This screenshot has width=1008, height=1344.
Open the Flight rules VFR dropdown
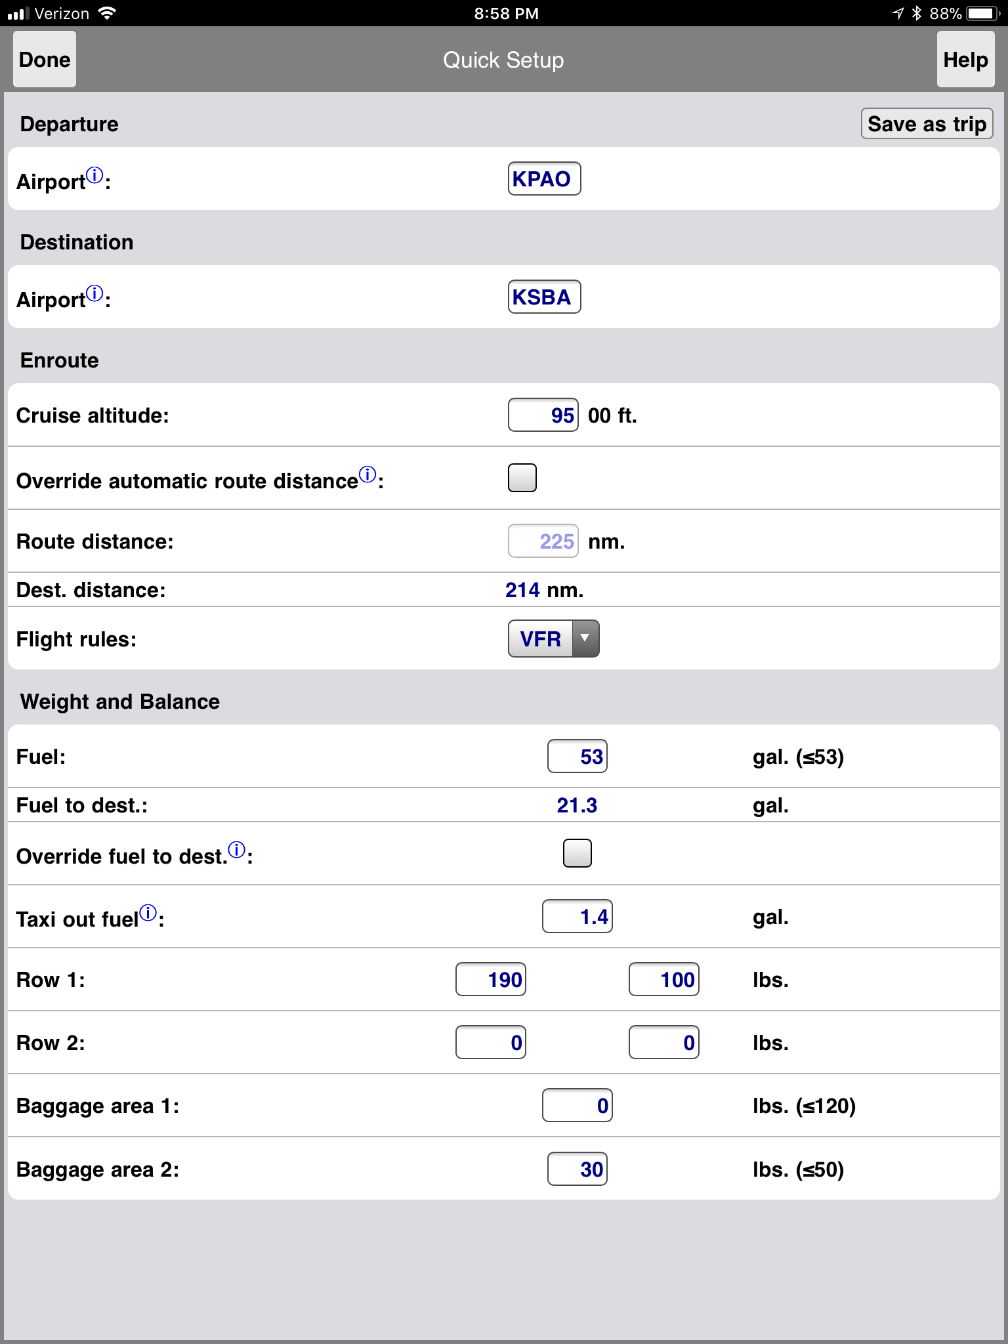553,639
